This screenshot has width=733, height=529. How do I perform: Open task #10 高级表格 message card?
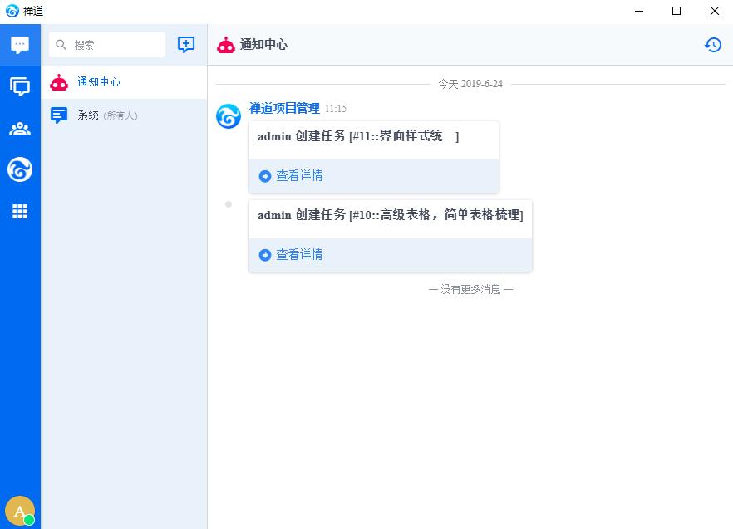point(390,215)
